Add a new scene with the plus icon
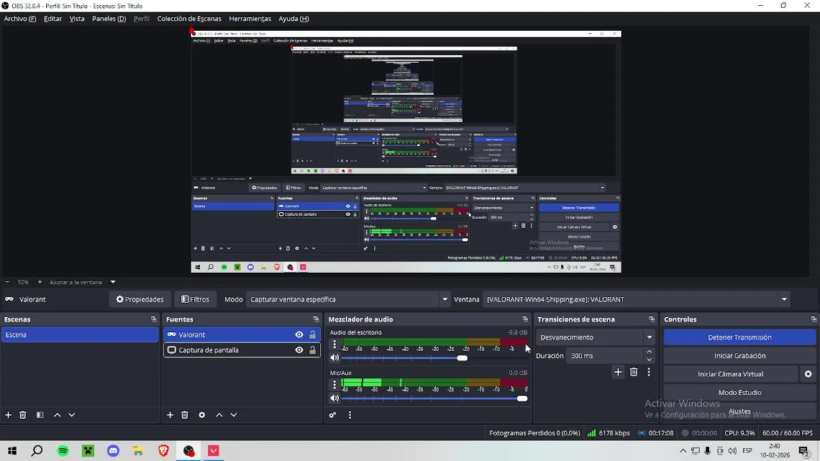 click(8, 415)
